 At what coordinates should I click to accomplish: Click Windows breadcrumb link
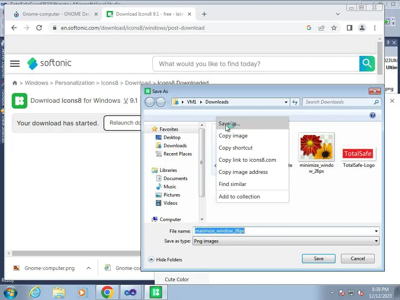[x=36, y=83]
